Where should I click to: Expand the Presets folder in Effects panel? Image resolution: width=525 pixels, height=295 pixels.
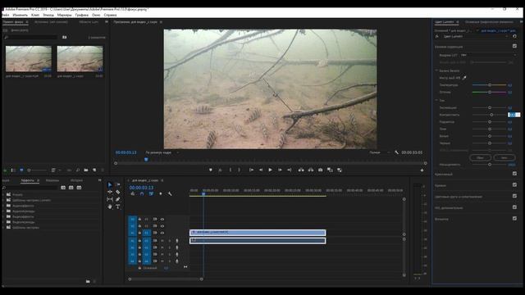tap(3, 194)
